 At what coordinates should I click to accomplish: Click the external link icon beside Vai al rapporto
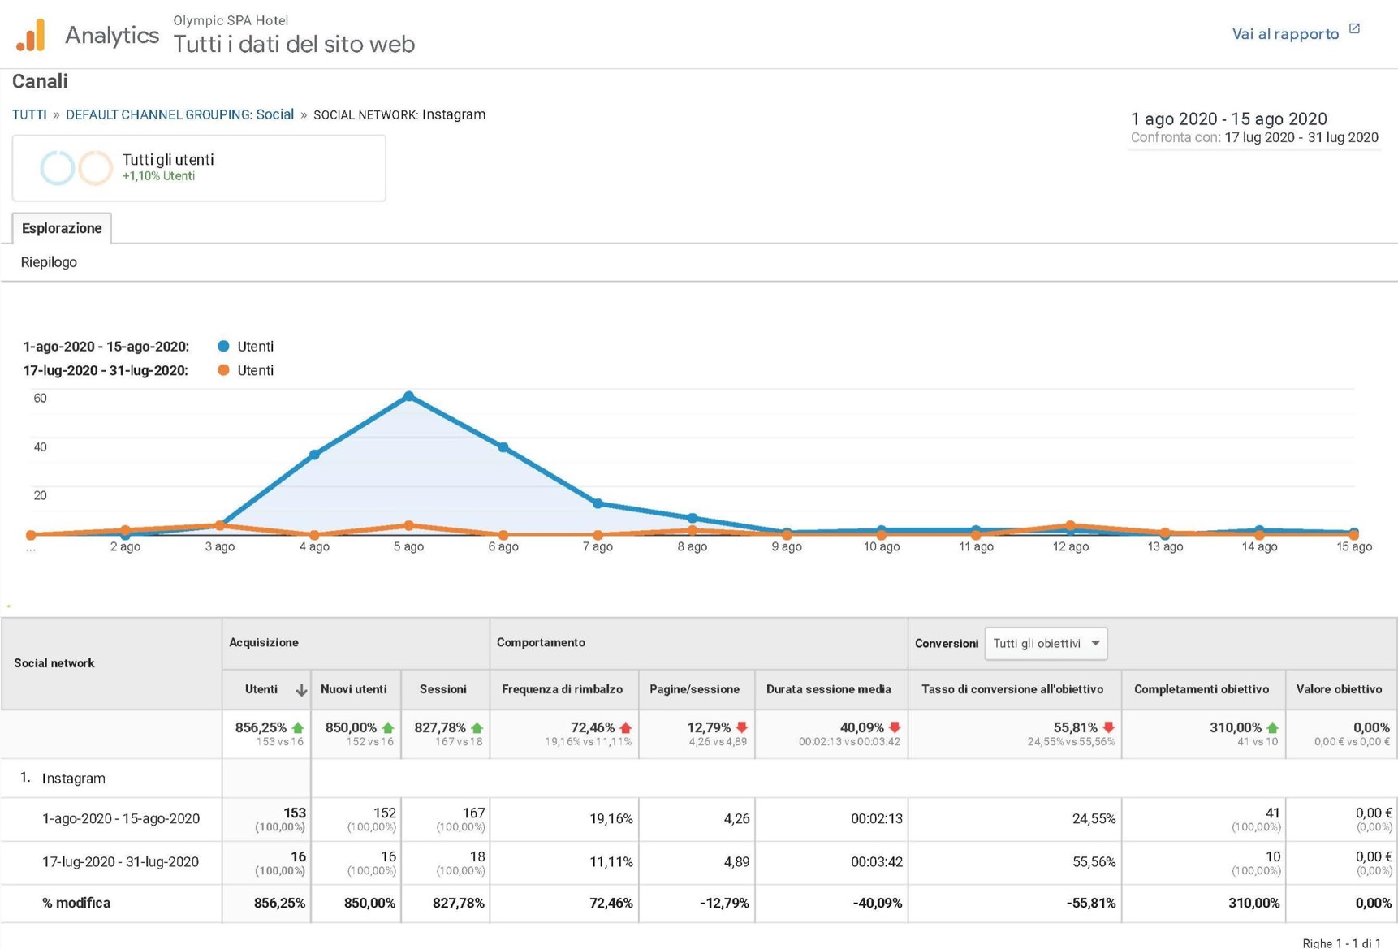click(x=1354, y=29)
